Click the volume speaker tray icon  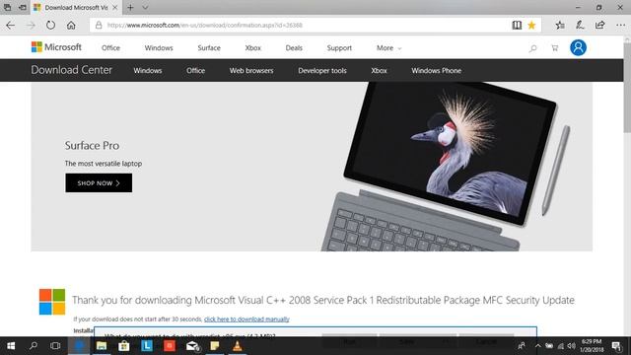coord(572,346)
